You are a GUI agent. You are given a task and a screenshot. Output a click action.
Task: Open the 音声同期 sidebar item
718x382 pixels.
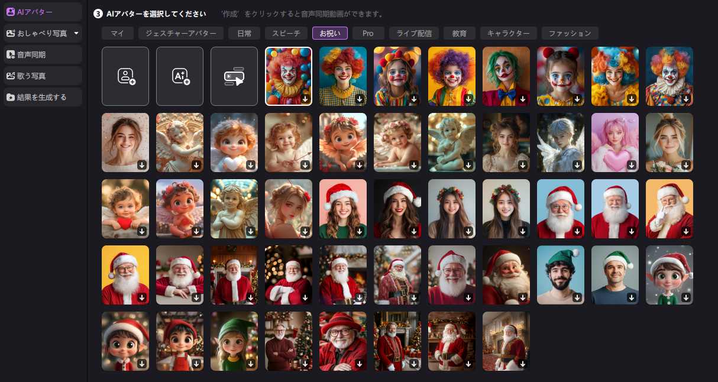coord(41,54)
